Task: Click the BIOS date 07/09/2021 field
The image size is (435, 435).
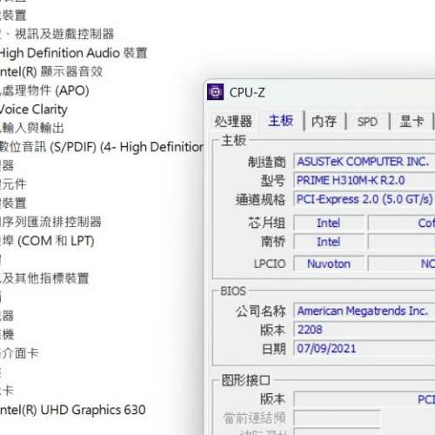Action: [365, 349]
